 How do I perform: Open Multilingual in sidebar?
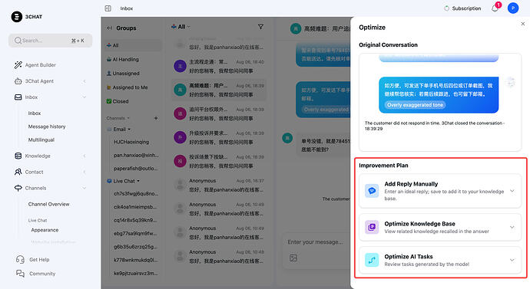pos(41,140)
